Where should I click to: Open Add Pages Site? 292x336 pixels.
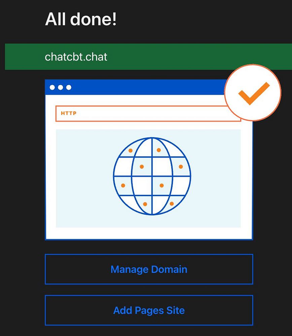coord(149,310)
